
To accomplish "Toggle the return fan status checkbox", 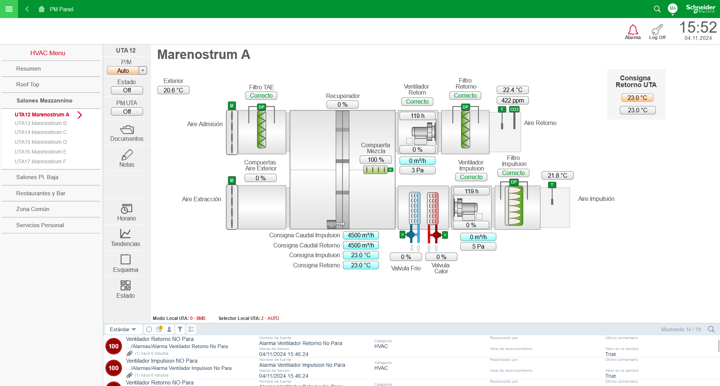I will (409, 141).
